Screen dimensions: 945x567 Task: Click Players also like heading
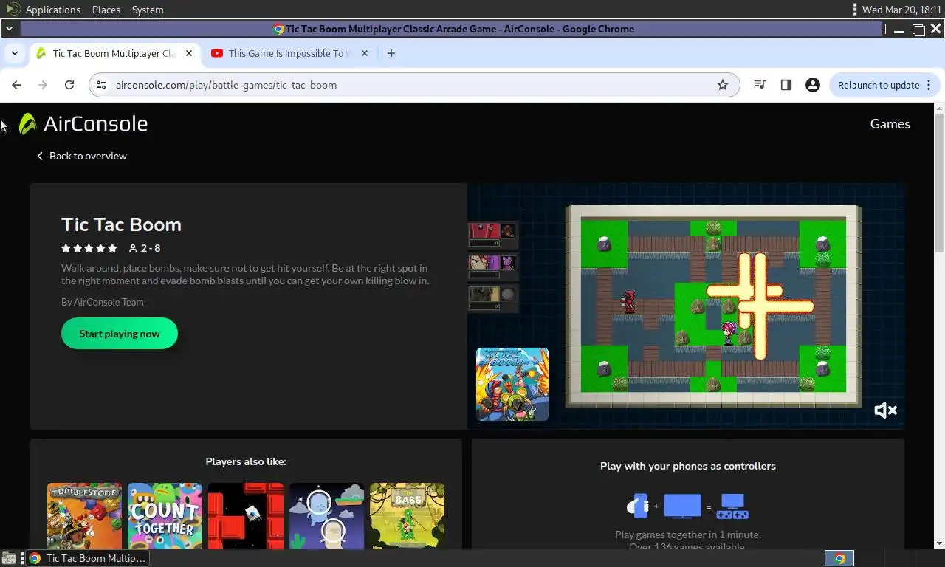click(x=246, y=461)
